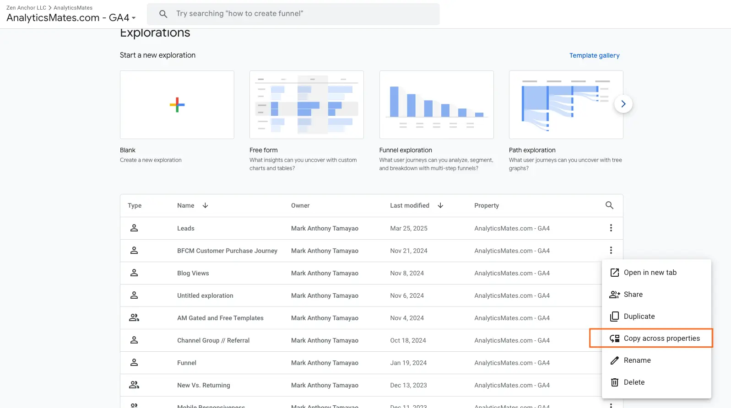
Task: Open the AnalyticsMates.com - GA4 property dropdown
Action: tap(71, 18)
